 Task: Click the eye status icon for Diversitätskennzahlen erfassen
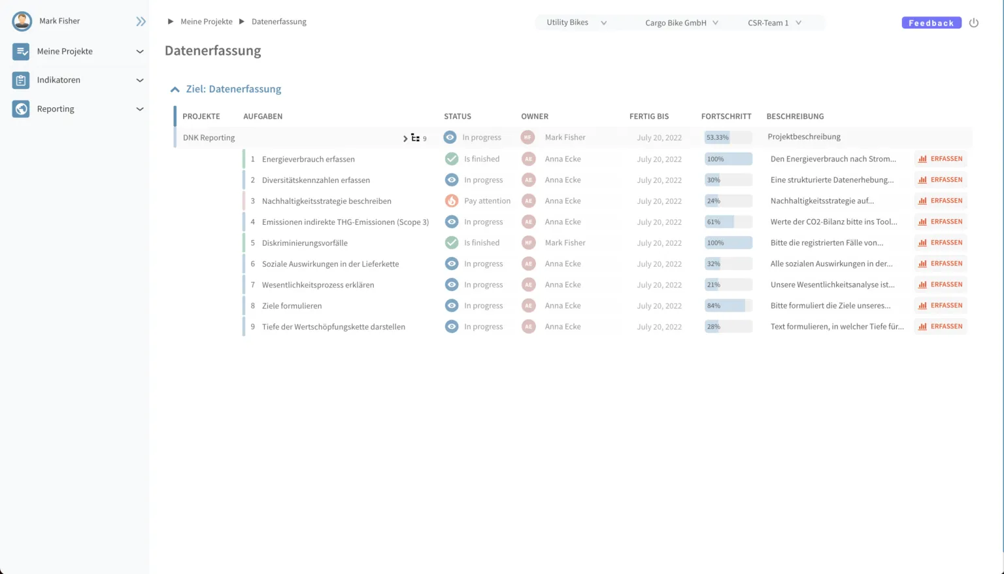pyautogui.click(x=452, y=180)
